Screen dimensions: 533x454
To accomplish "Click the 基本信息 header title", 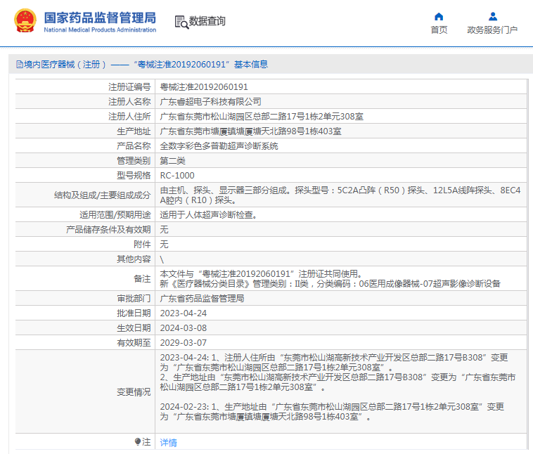I will click(251, 64).
